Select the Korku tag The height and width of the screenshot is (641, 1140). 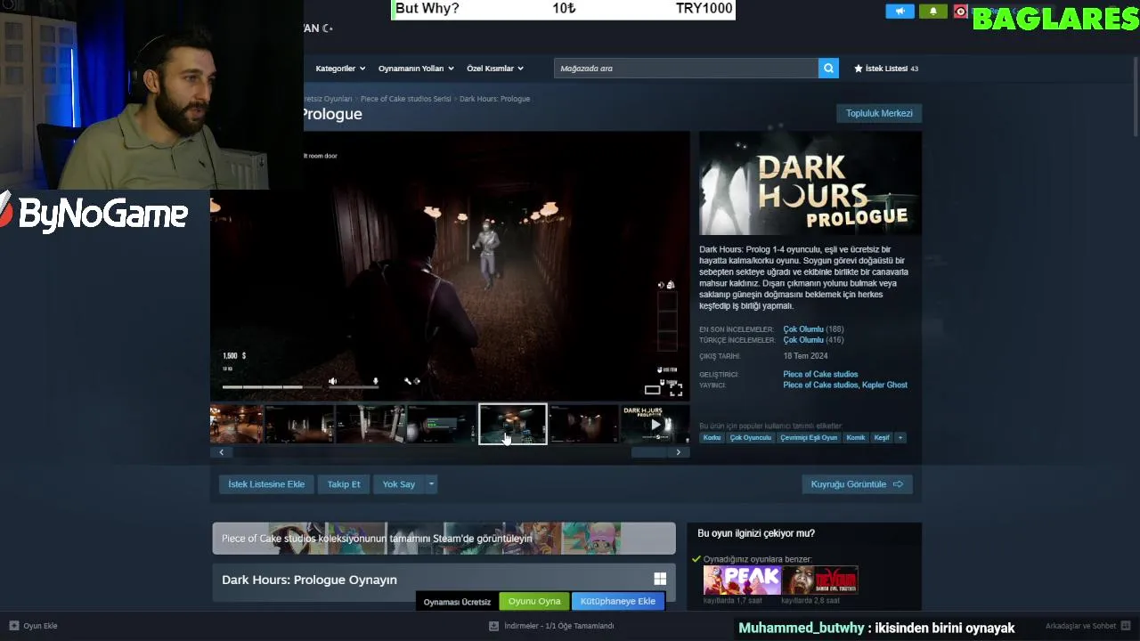point(712,438)
